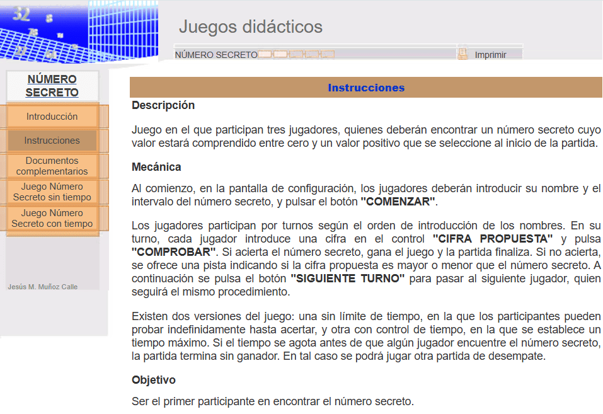Launch Juego Número Secreto con tiempo

coord(52,218)
